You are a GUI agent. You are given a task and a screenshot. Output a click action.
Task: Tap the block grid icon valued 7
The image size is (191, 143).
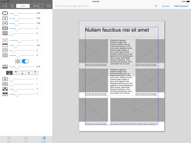pyautogui.click(x=5, y=94)
